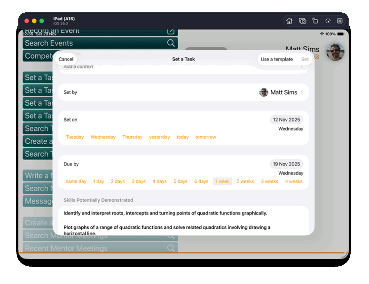The height and width of the screenshot is (284, 369).
Task: Choose Tuesday for Set on
Action: click(75, 137)
